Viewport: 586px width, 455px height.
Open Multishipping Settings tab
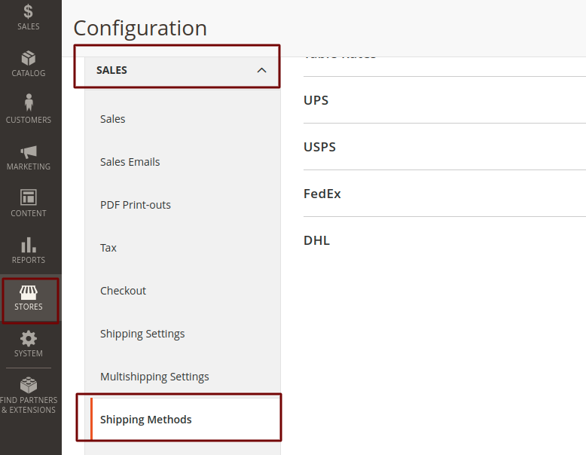pyautogui.click(x=154, y=377)
